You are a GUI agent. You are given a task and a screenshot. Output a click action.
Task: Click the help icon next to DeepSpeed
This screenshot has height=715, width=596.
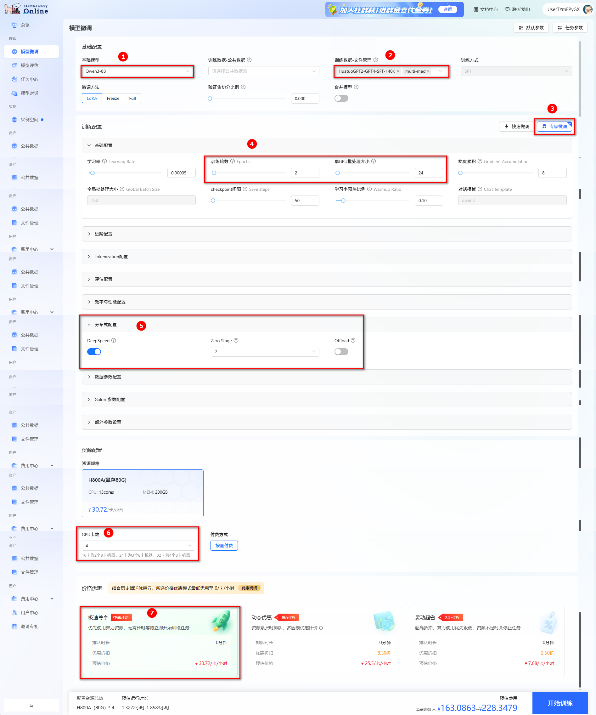click(x=114, y=340)
